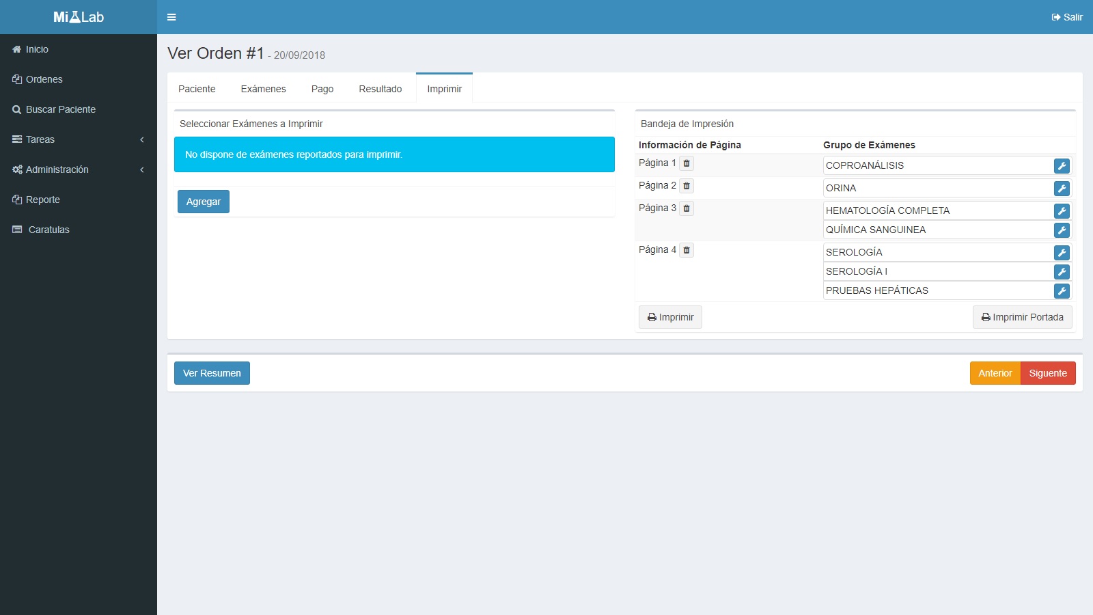Go to Anterior step
Viewport: 1093px width, 615px height.
pos(995,373)
